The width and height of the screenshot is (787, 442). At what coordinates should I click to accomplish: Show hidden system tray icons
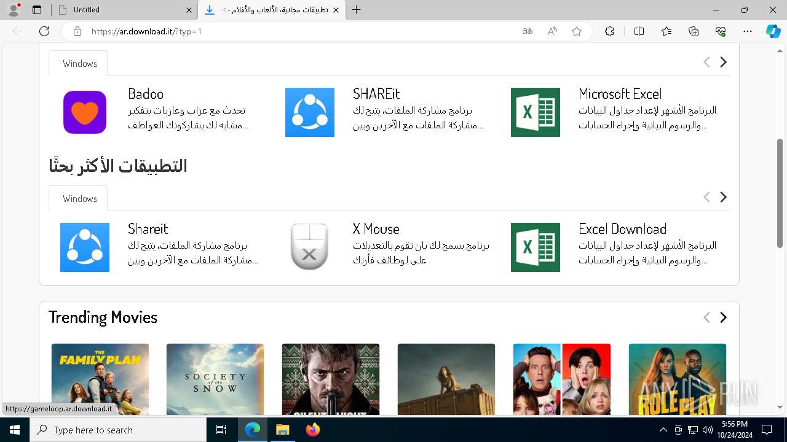coord(663,430)
